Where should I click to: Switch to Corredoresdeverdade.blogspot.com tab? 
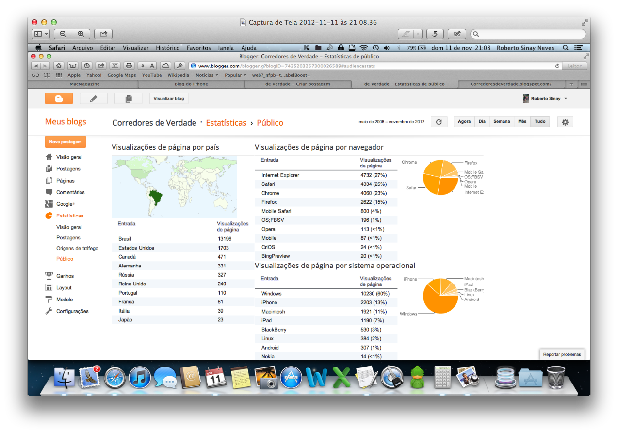(511, 84)
